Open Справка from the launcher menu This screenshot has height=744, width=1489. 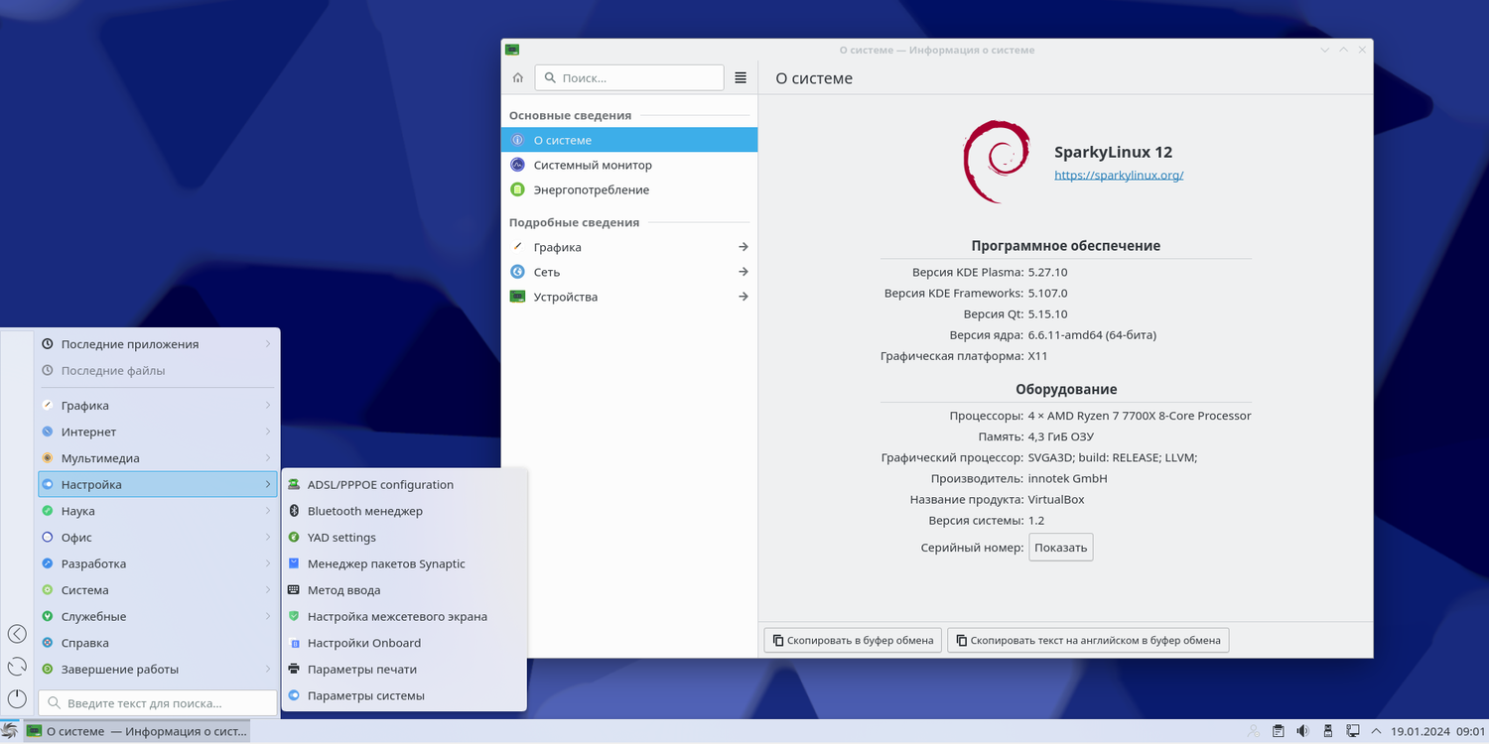pos(158,643)
